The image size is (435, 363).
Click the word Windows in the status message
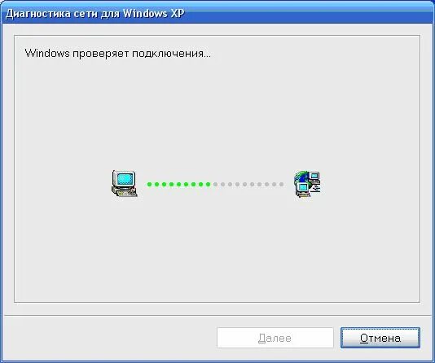pos(47,53)
